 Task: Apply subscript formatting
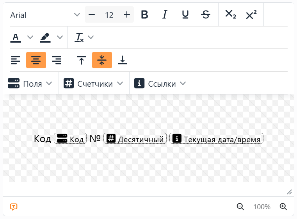(231, 14)
